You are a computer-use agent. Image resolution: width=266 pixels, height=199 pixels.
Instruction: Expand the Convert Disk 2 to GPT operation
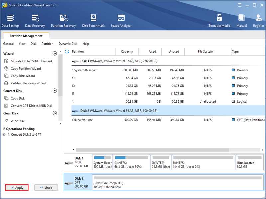click(4, 135)
